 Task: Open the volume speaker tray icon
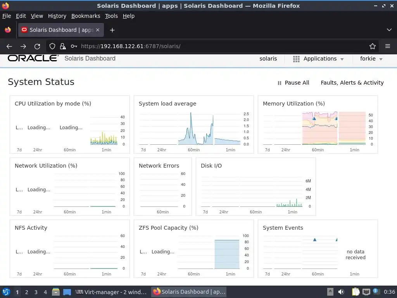click(x=341, y=292)
